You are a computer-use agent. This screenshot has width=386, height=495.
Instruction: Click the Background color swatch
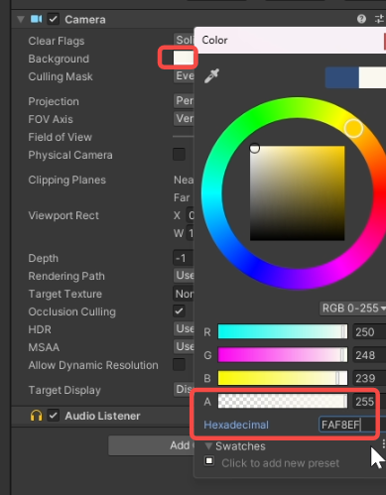(x=184, y=58)
